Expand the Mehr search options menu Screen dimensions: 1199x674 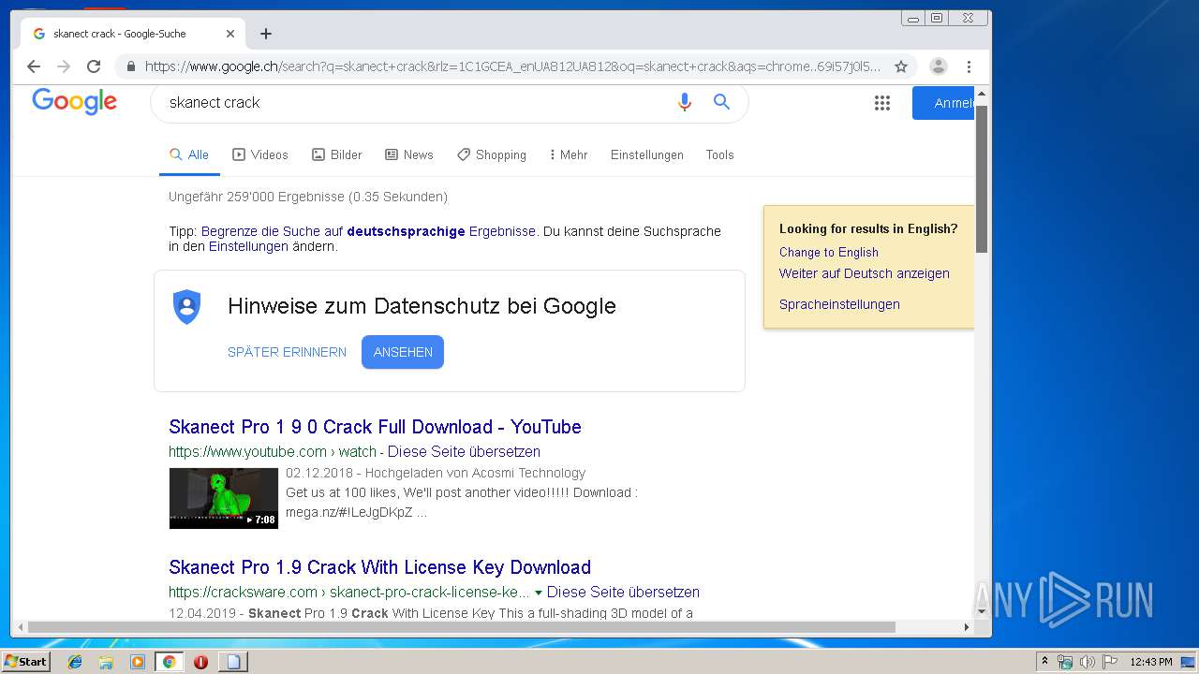pos(569,154)
